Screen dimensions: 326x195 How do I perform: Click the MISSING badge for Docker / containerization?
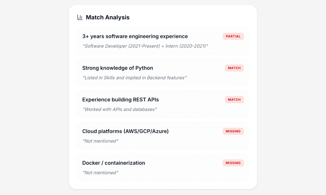click(x=233, y=163)
